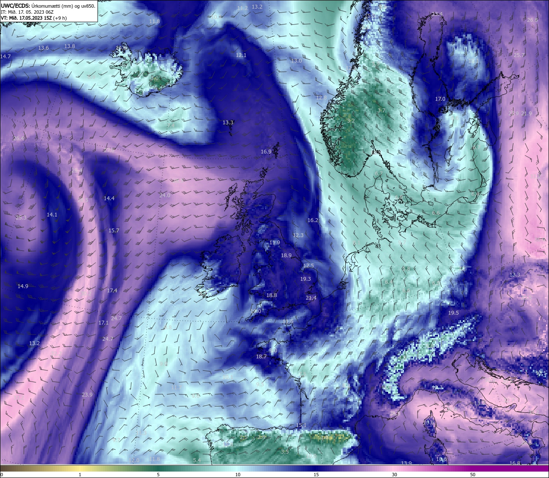Viewport: 549px width, 478px height.
Task: Click the '50' tick on the color scale
Action: click(x=473, y=475)
